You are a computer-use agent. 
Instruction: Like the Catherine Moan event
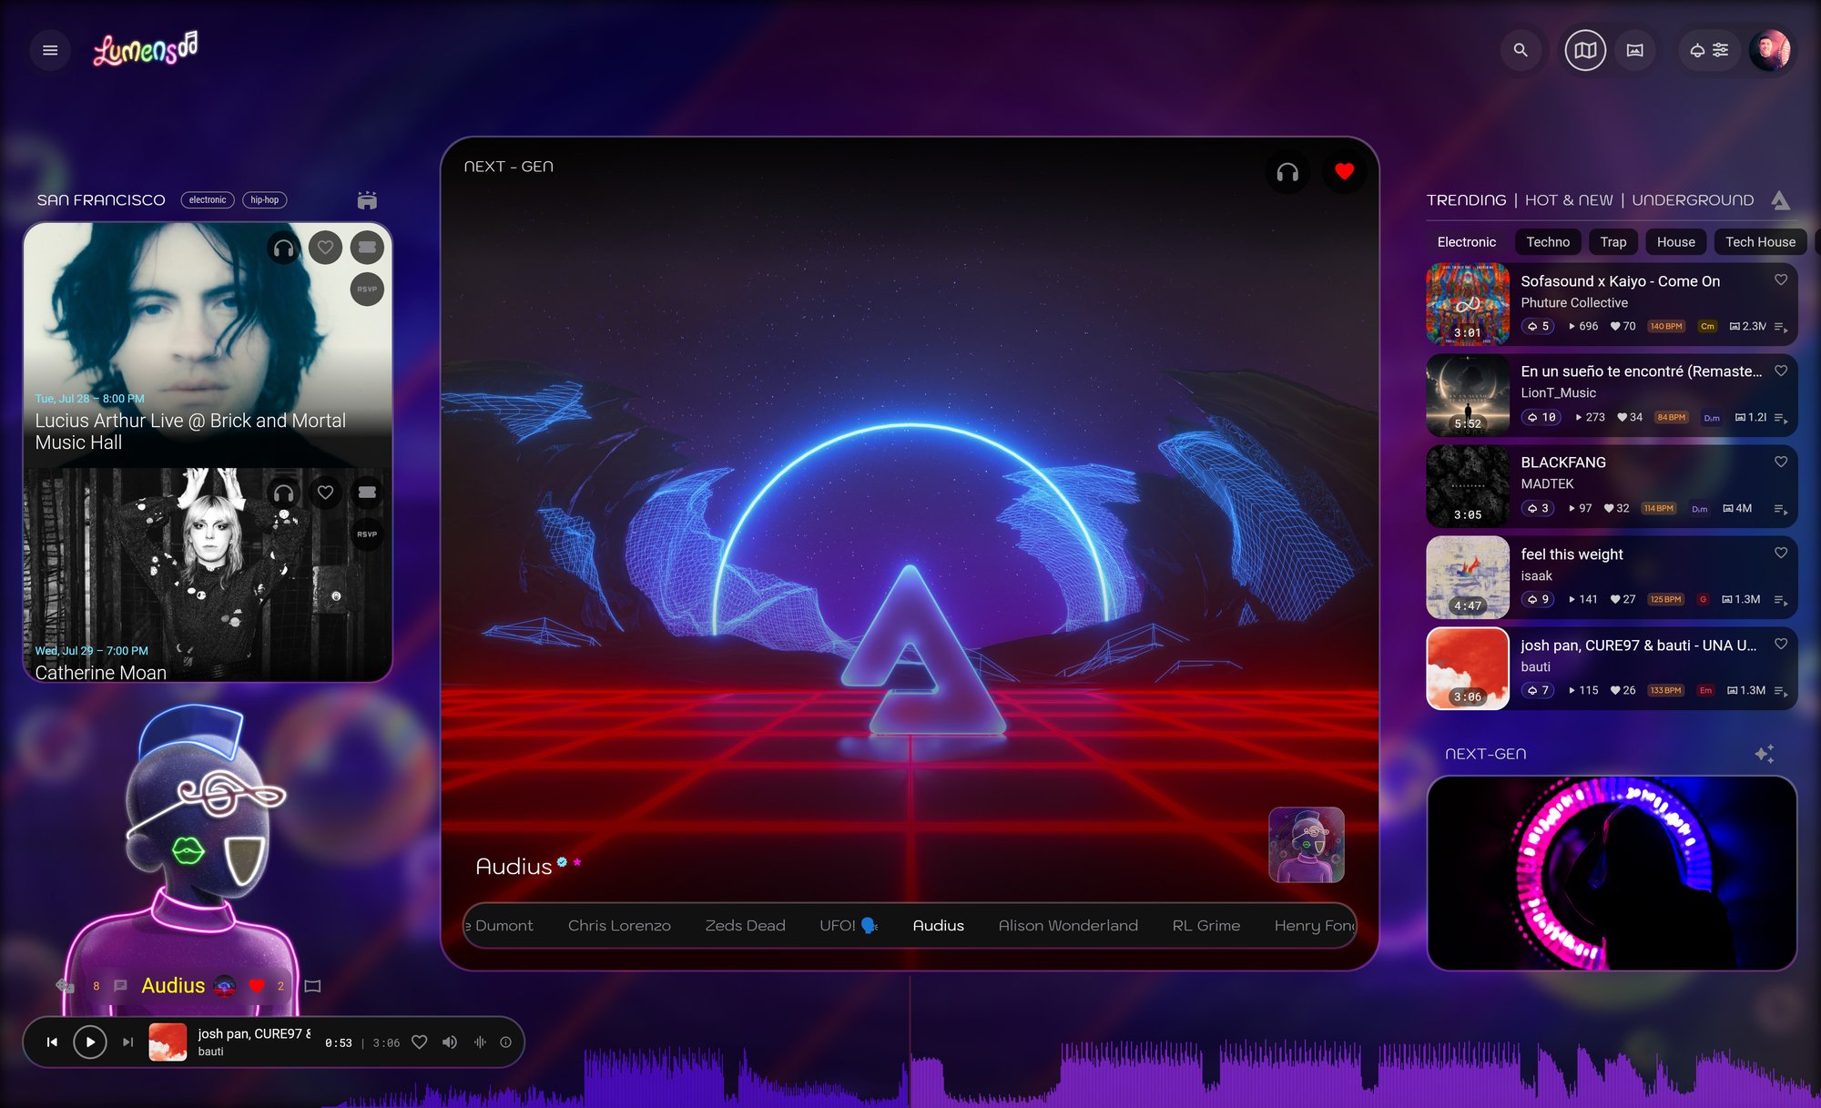pyautogui.click(x=325, y=493)
